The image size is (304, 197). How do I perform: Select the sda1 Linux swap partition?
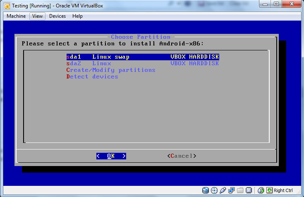coord(143,57)
